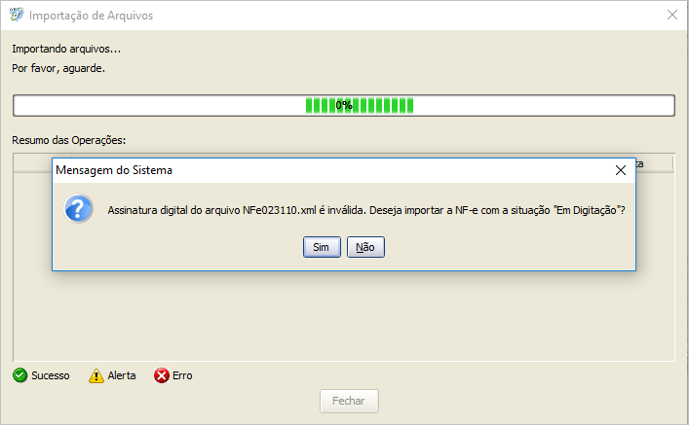This screenshot has width=689, height=425.
Task: Click the empty operations summary table area
Action: click(344, 316)
